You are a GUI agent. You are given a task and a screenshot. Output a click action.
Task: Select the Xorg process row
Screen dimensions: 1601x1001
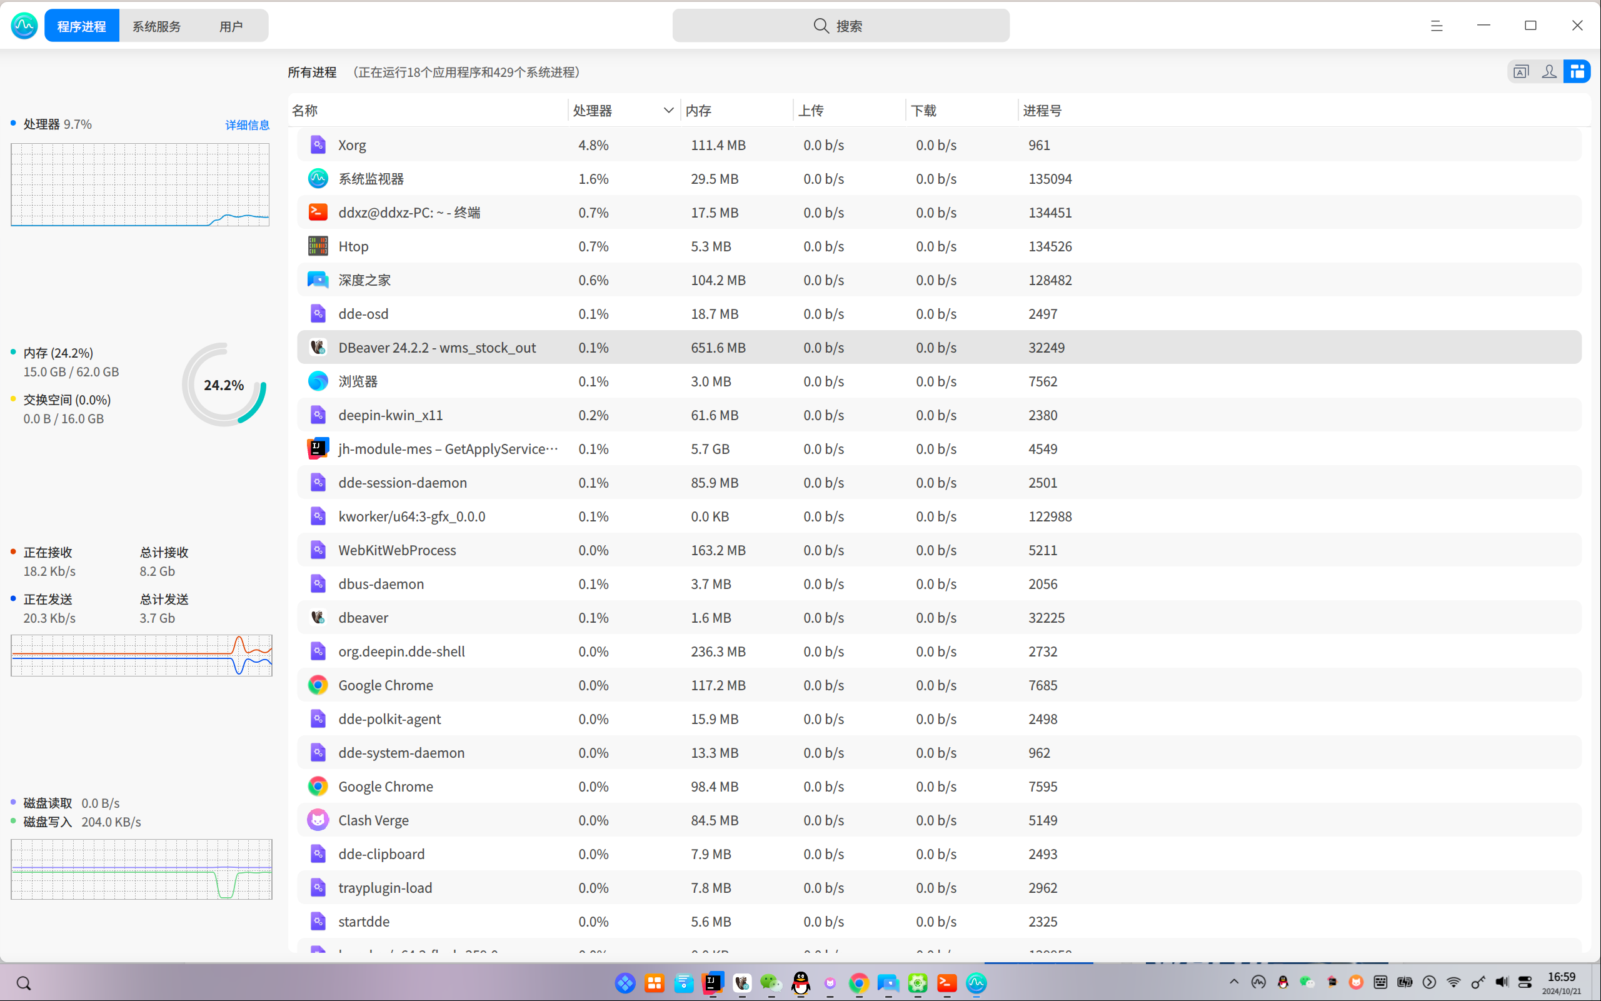coord(939,145)
